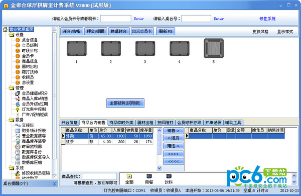This screenshot has width=301, height=196.
Task: Open 会员升级&过期 management item
Action: click(35, 104)
